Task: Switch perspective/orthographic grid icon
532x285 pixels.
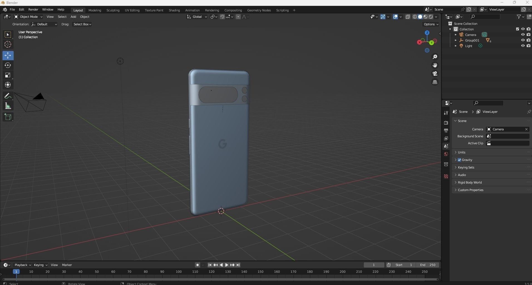Action: [x=435, y=82]
